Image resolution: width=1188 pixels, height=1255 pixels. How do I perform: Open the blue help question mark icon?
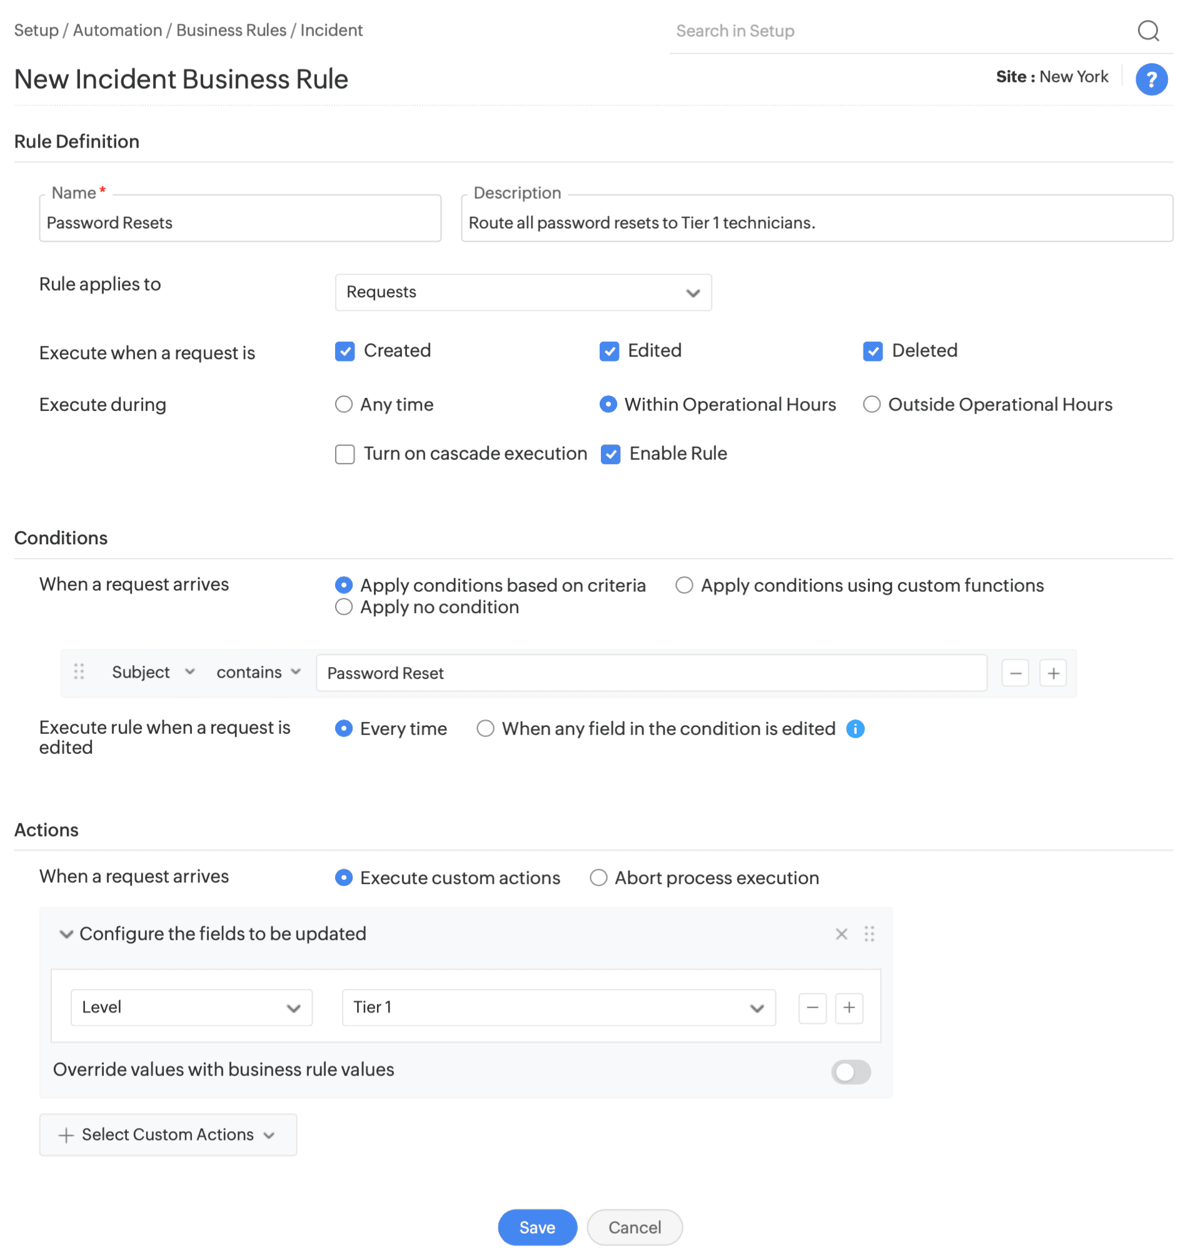[x=1150, y=79]
